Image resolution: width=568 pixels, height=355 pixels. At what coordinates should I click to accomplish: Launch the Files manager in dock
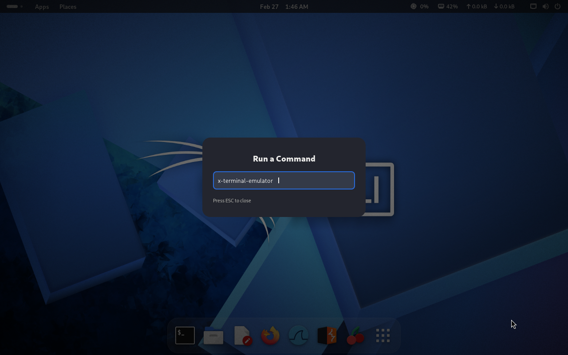click(213, 335)
